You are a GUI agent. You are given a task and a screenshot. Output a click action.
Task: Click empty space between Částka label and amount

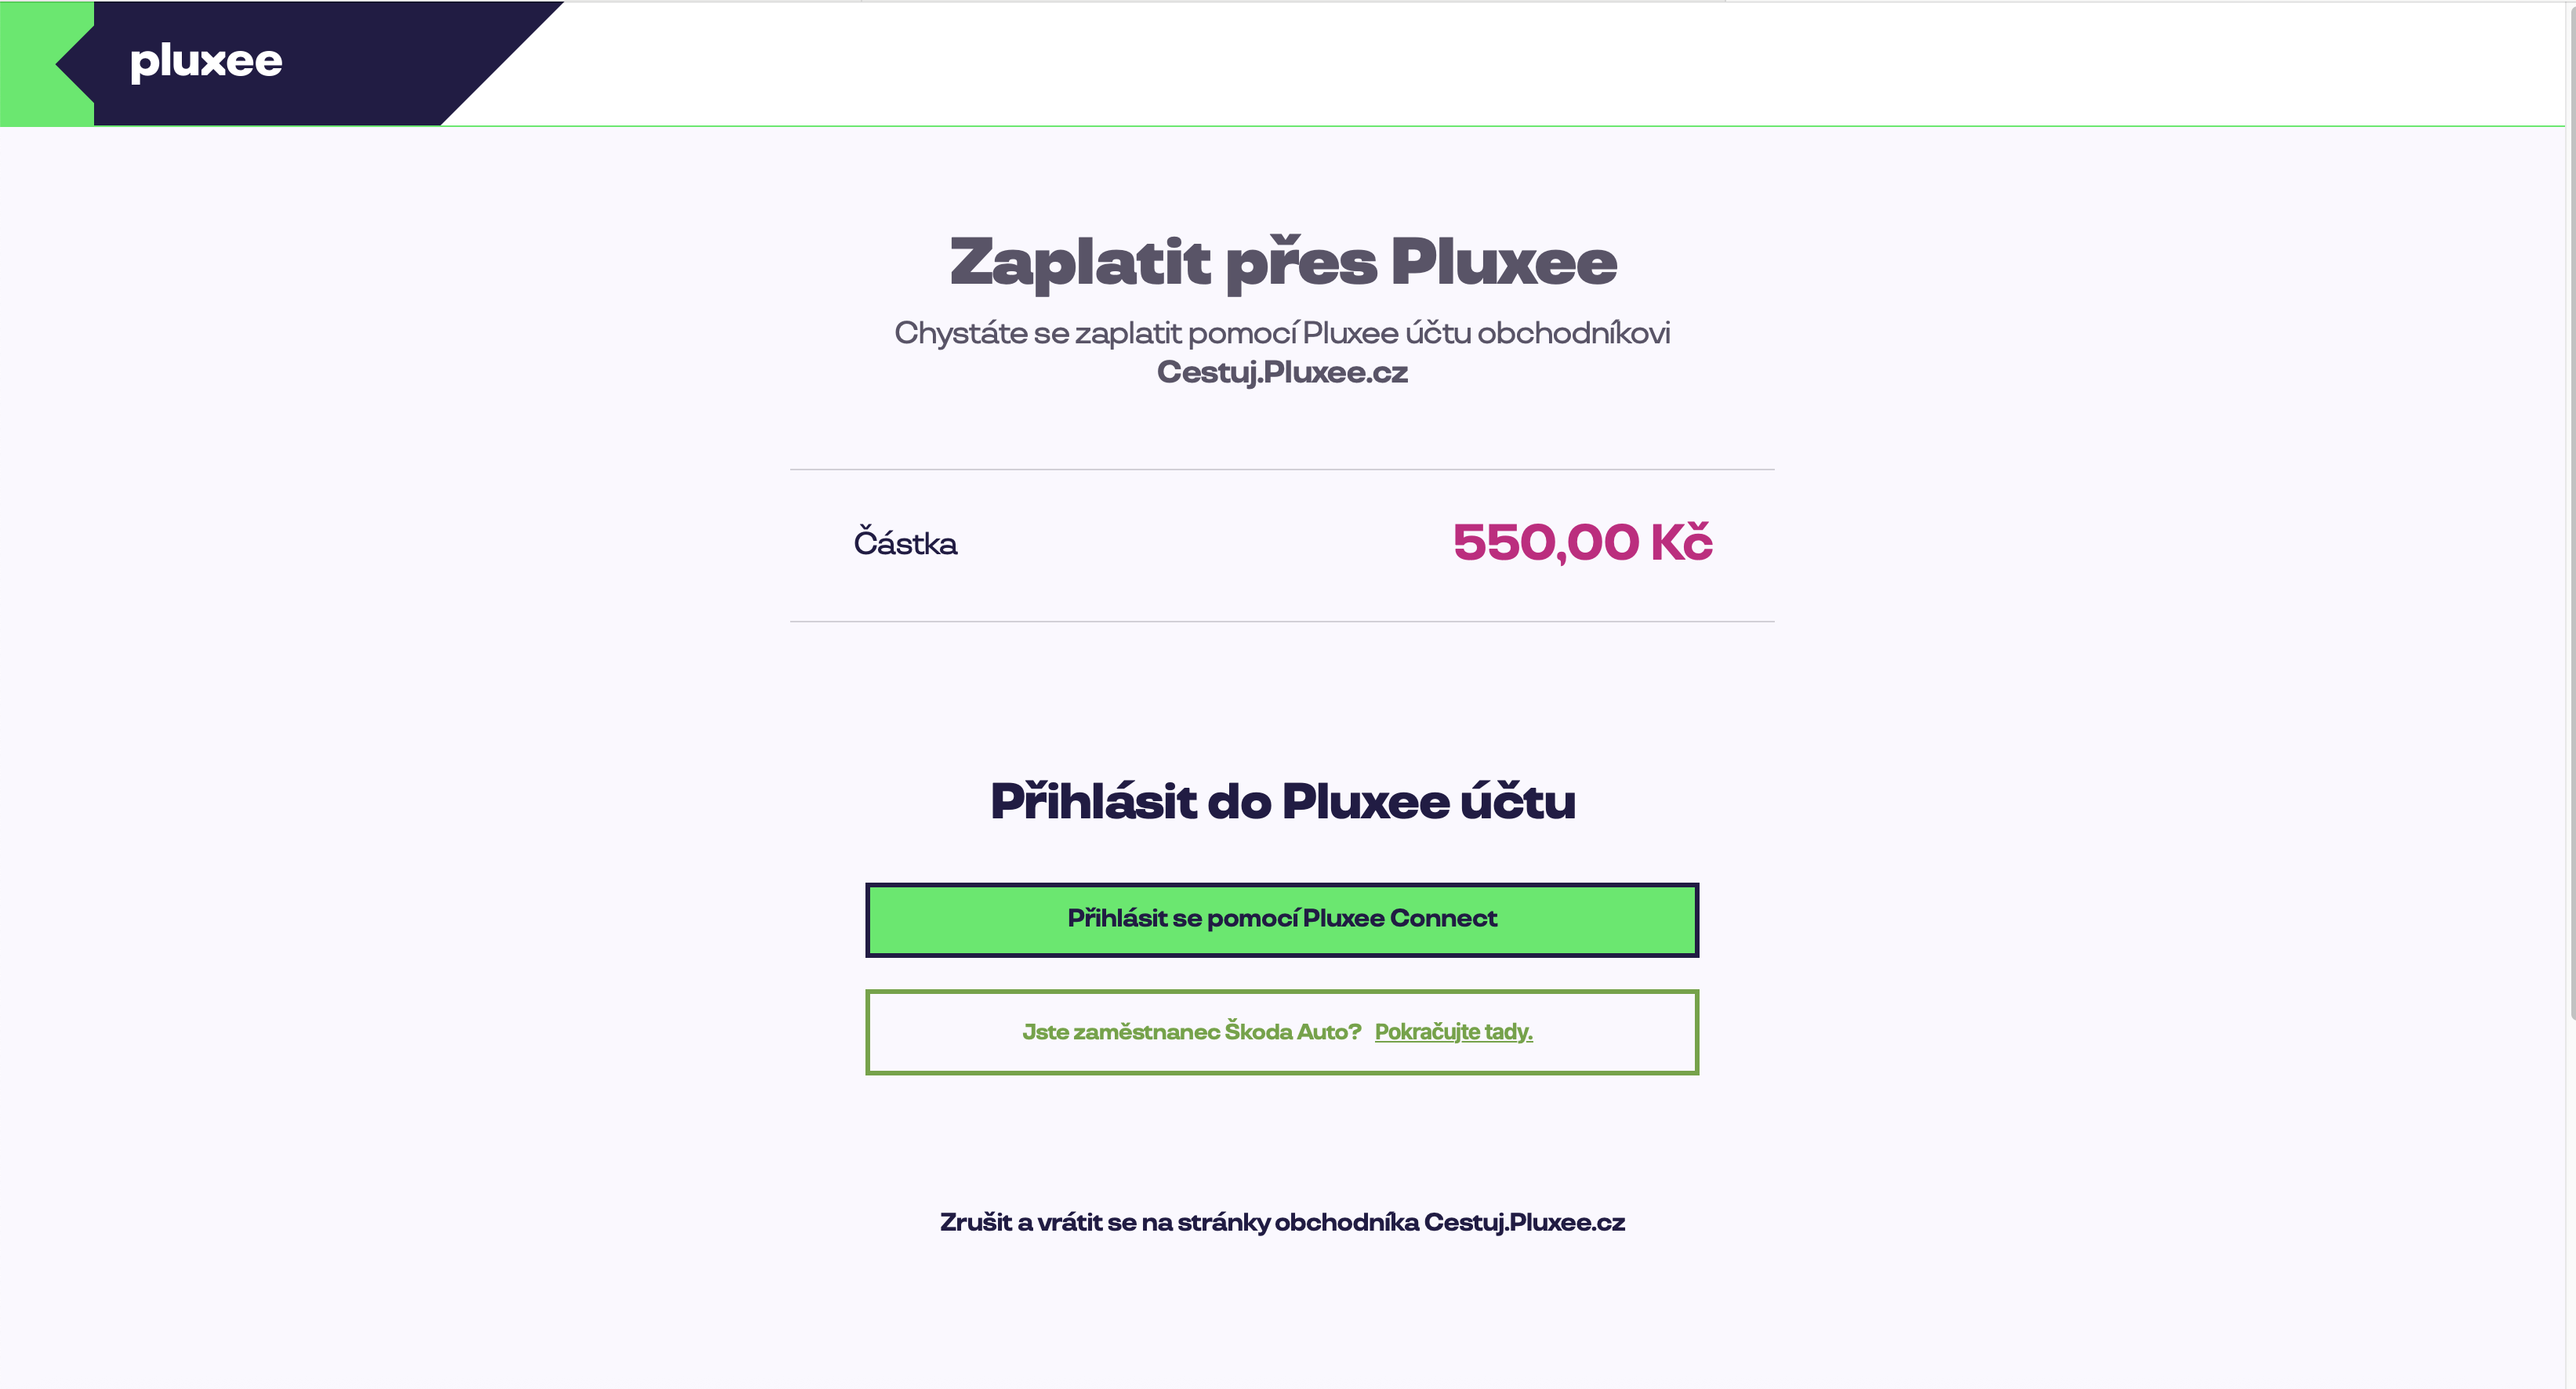1200,544
